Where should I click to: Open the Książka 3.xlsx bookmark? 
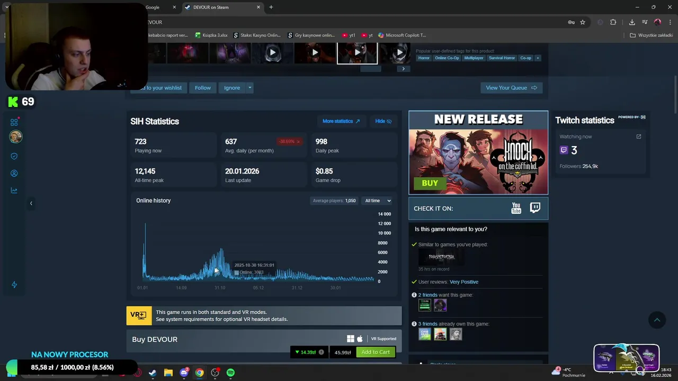pos(211,35)
